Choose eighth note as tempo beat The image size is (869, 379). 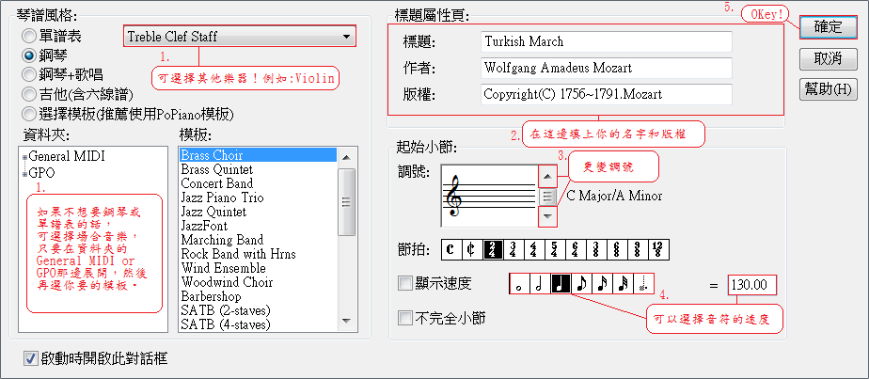click(582, 284)
